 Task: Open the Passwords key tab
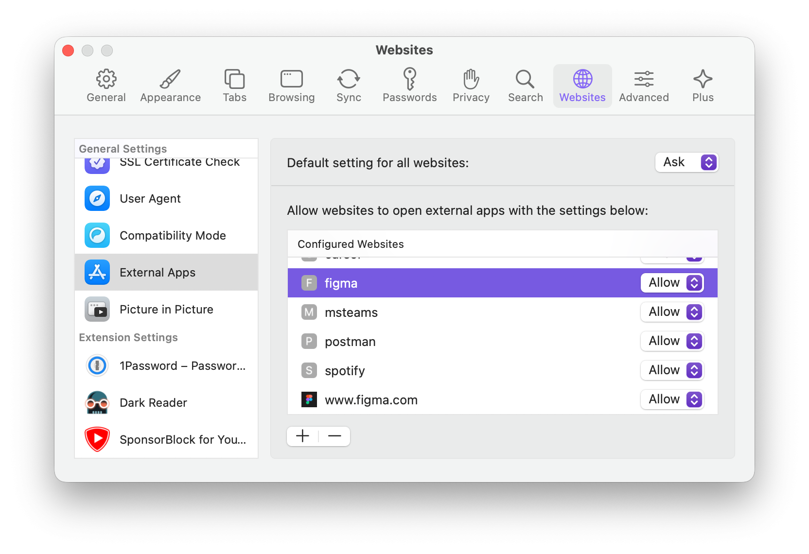409,86
